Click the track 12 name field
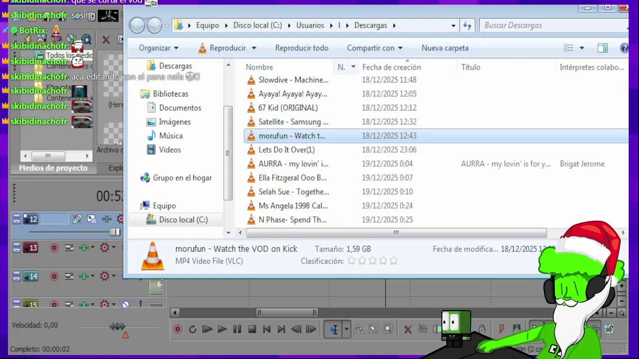Viewport: 639px width, 359px height. point(54,219)
